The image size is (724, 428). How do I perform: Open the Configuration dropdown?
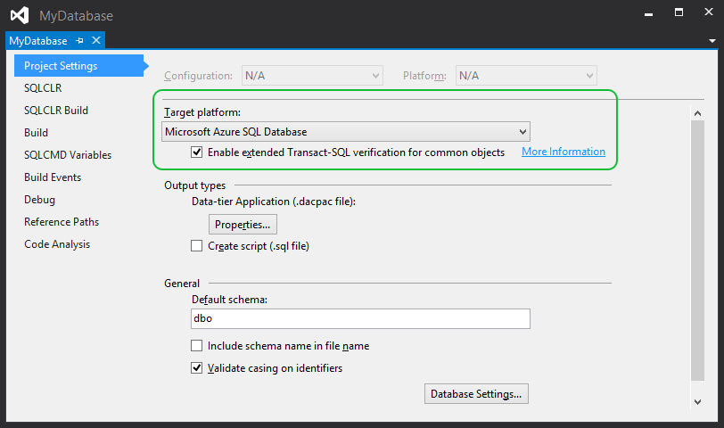click(312, 76)
